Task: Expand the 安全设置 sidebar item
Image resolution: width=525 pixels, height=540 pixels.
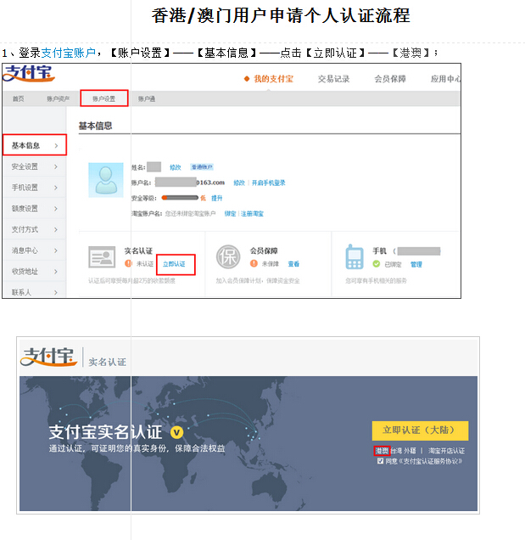Action: click(x=32, y=166)
